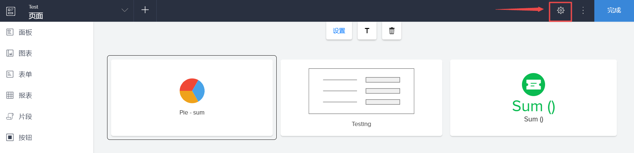Select 表单 in the component sidebar
This screenshot has height=153, width=634.
pos(25,74)
